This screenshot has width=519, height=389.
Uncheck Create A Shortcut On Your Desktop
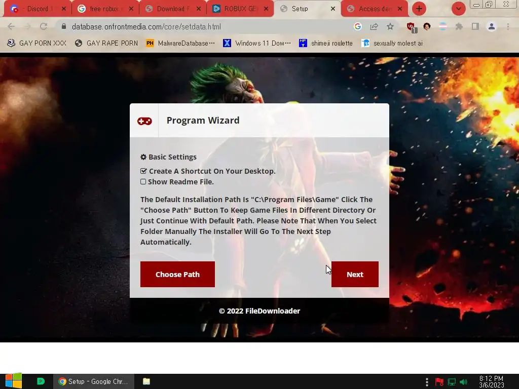click(x=143, y=171)
